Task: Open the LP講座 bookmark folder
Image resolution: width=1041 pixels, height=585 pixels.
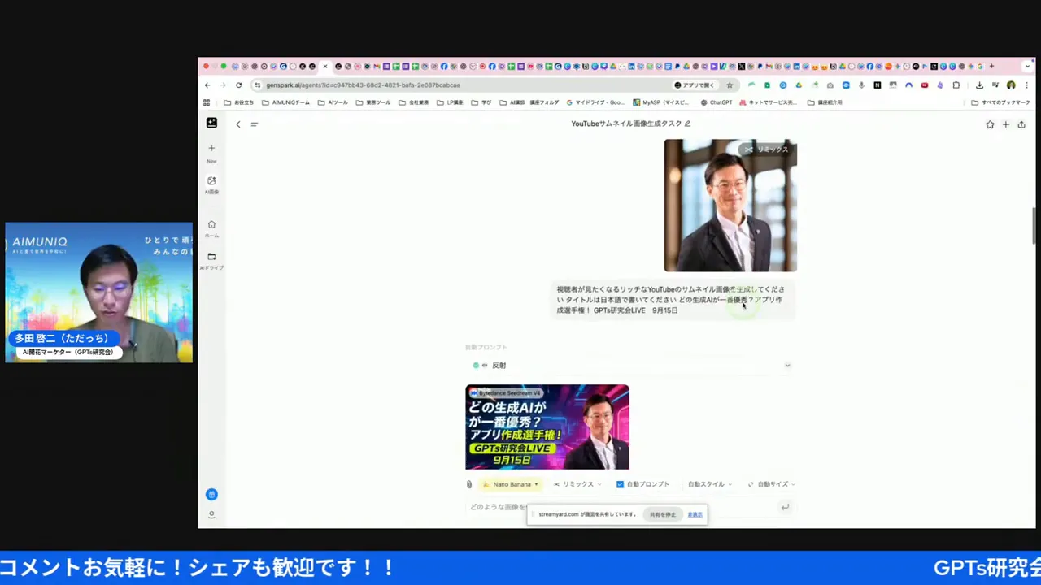Action: (x=450, y=102)
